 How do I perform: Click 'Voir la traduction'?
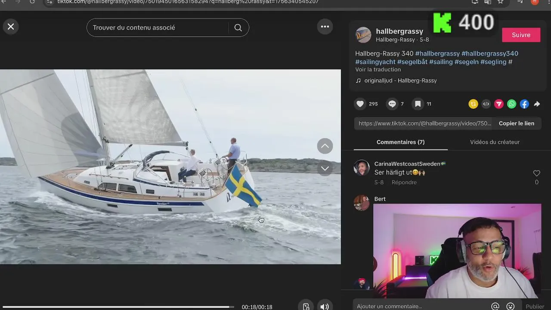(378, 69)
